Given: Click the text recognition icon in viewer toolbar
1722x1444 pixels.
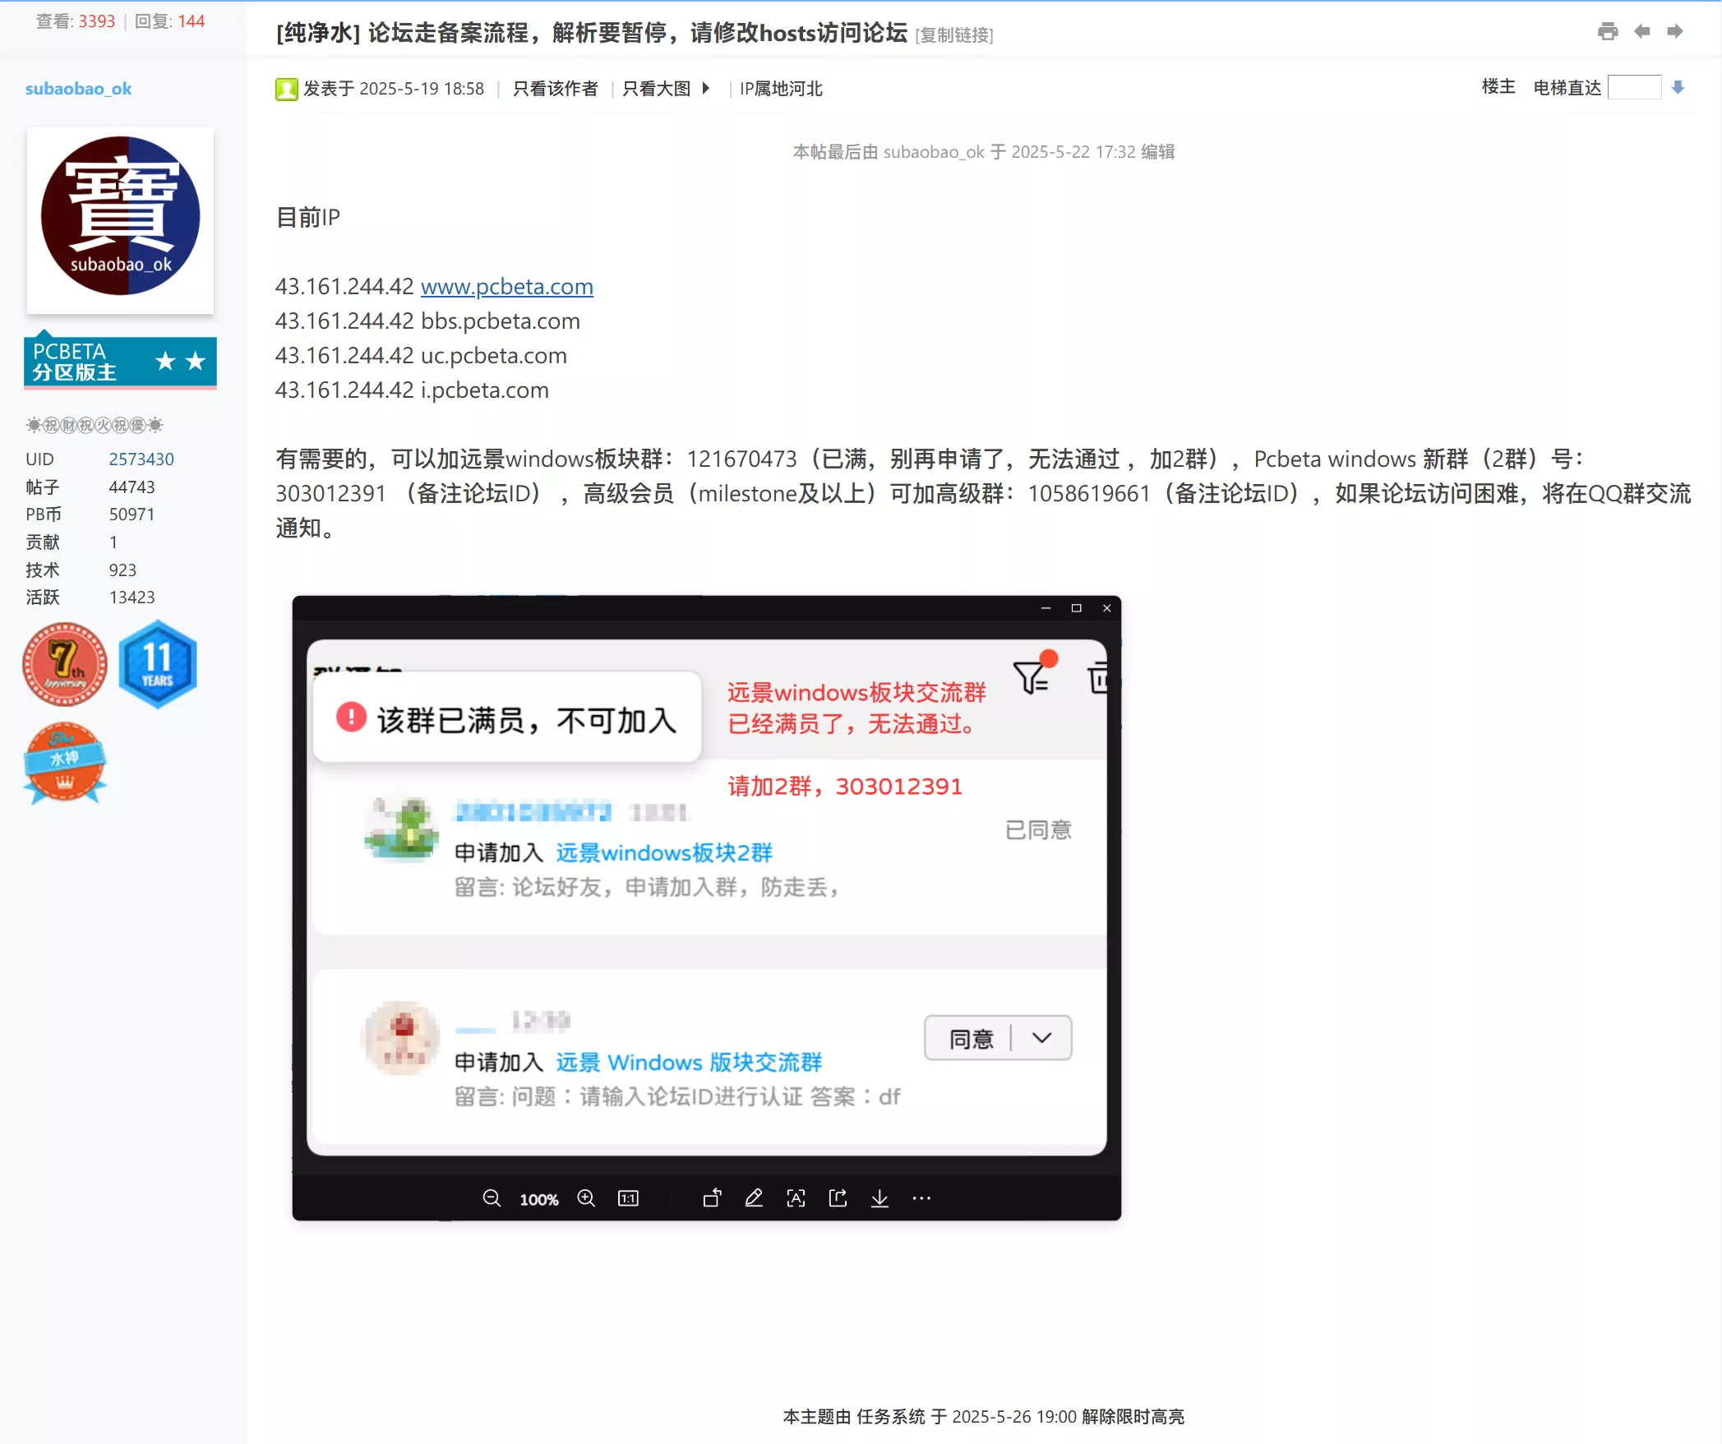Looking at the screenshot, I should pos(796,1197).
